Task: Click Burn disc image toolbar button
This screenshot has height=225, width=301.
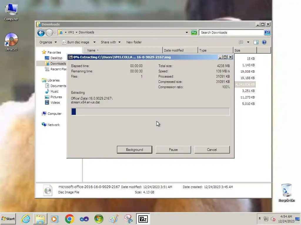Action: click(76, 42)
